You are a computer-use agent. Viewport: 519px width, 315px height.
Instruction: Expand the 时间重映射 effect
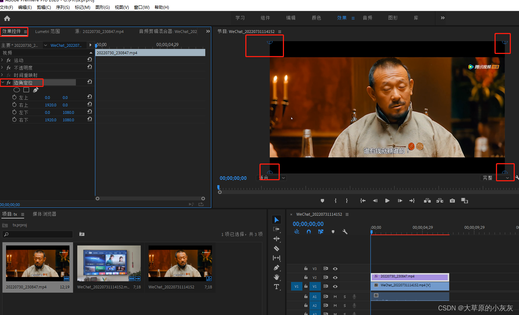(2, 75)
